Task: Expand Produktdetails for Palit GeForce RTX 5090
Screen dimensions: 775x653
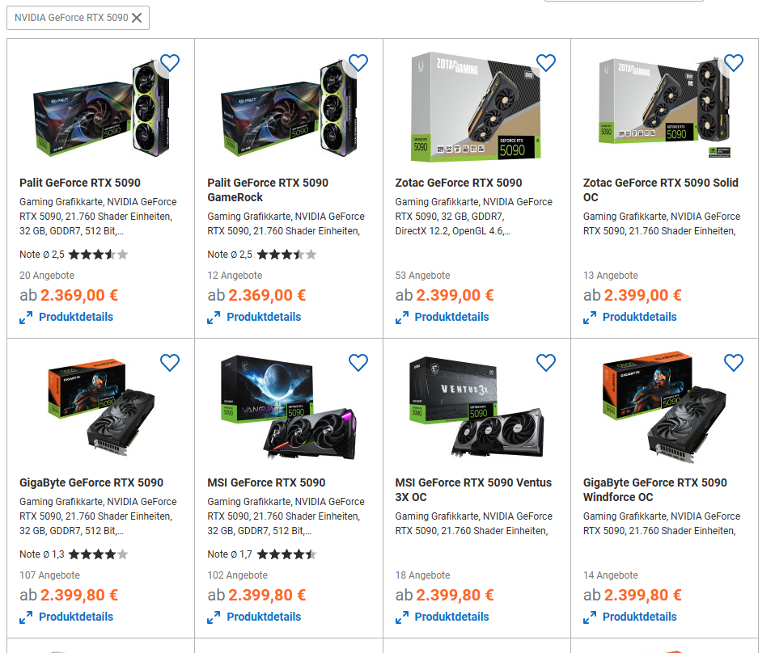Action: [66, 317]
